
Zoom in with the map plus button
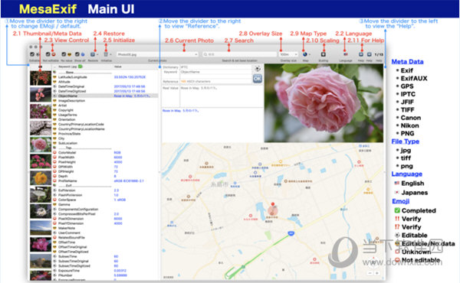(377, 273)
